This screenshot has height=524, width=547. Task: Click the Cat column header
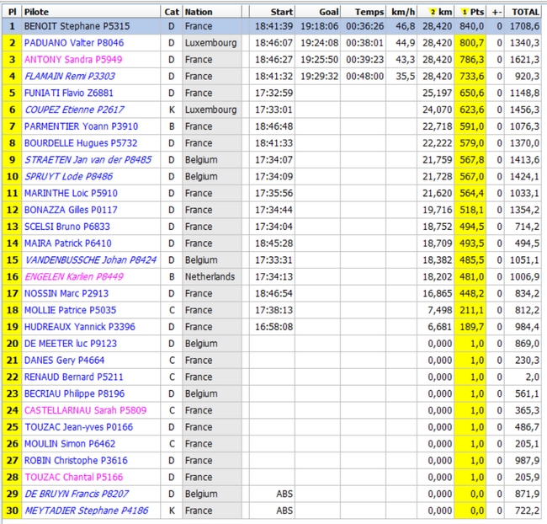(171, 13)
